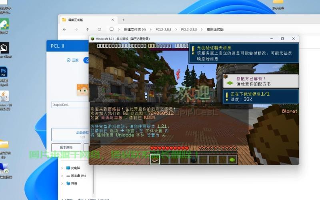Image resolution: width=320 pixels, height=200 pixels.
Task: Select the 最新正式版 tab in File Explorer
Action: tap(88, 20)
